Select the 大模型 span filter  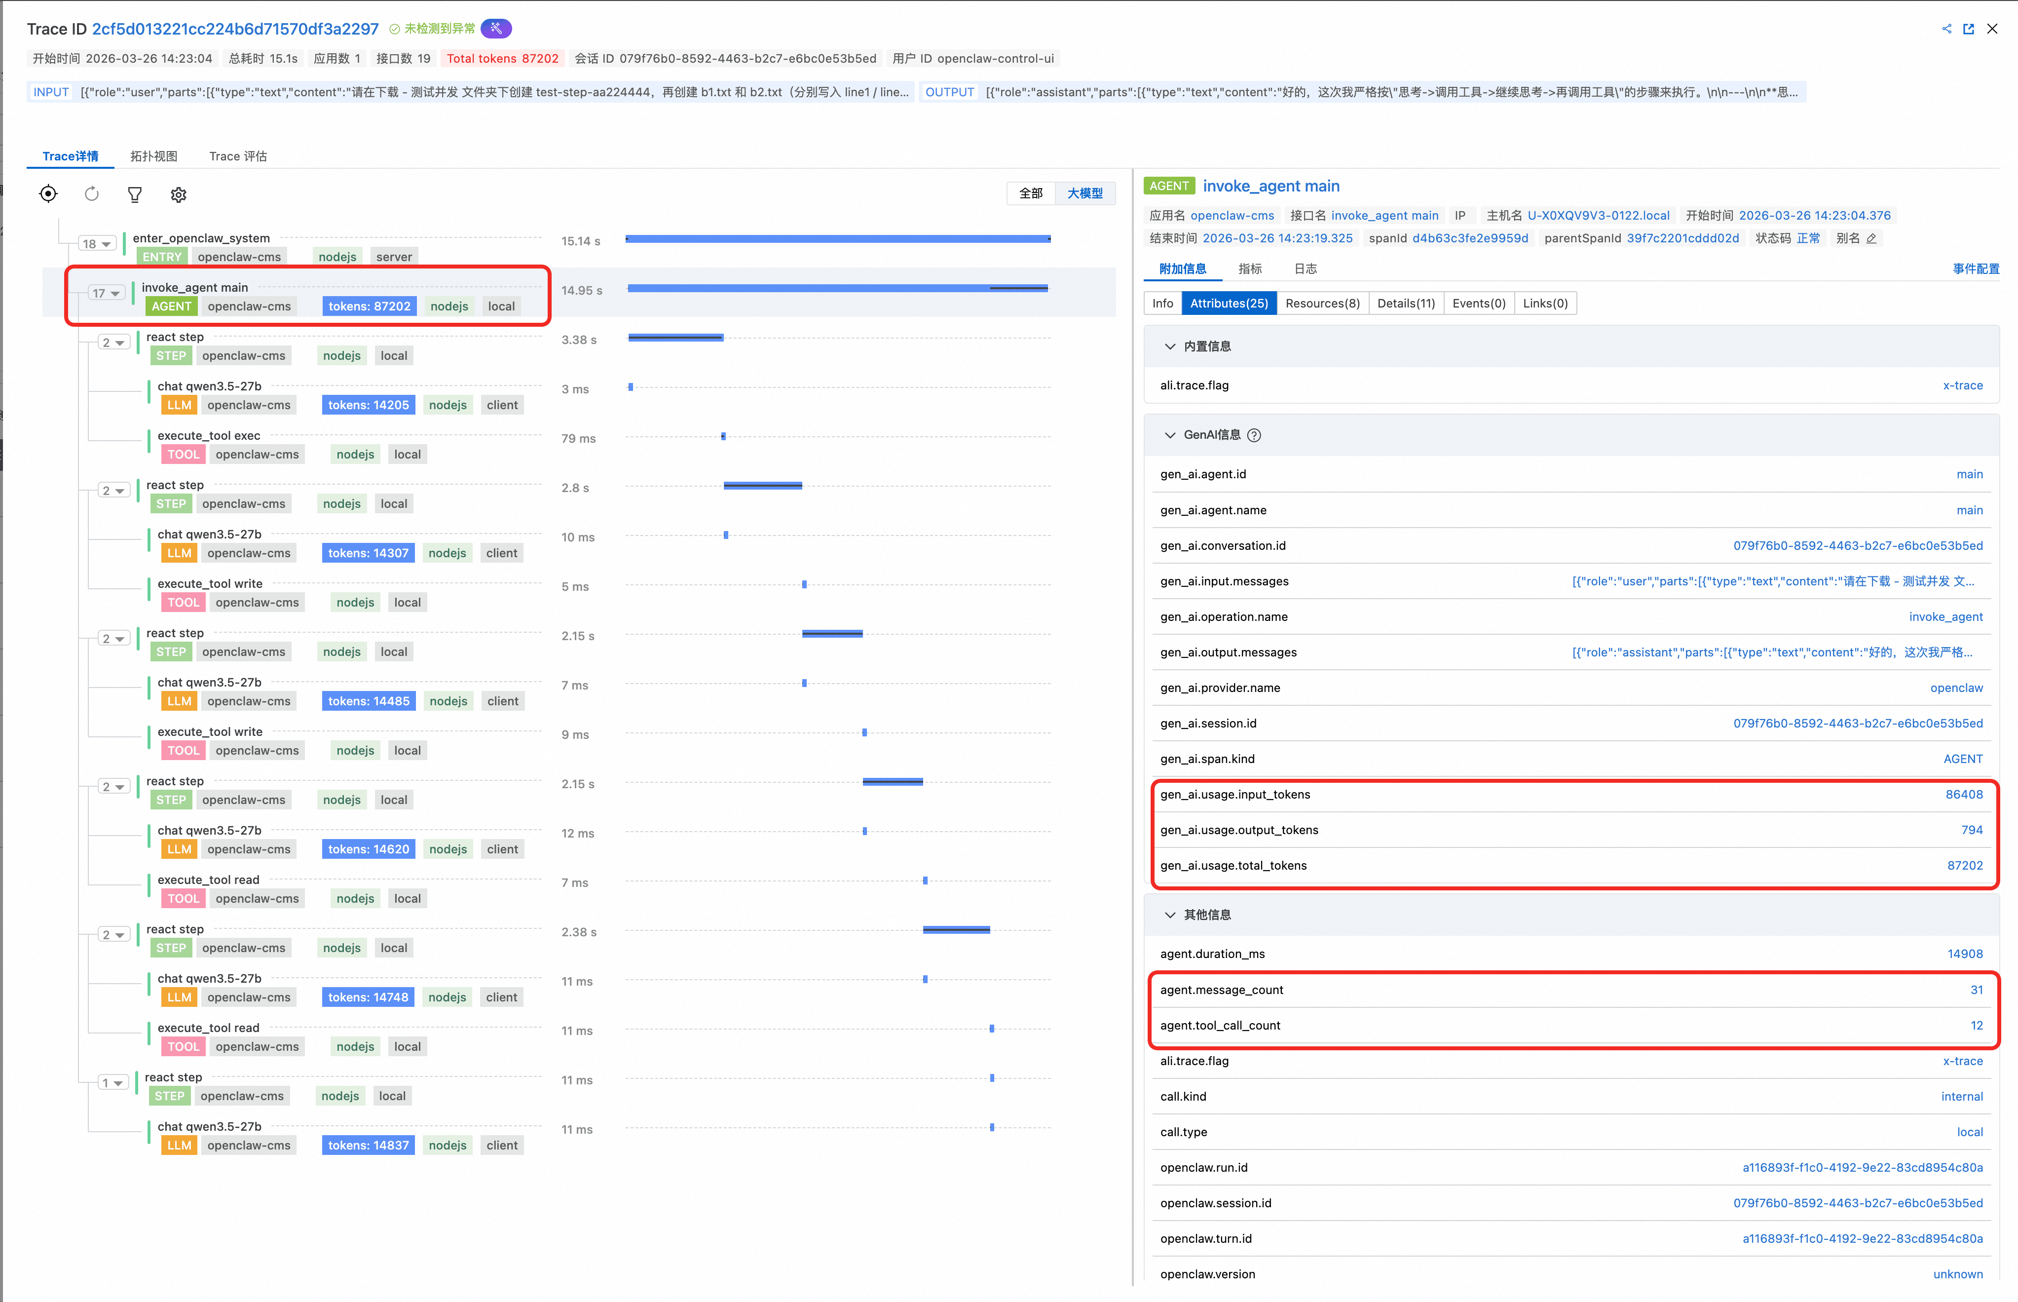[1084, 193]
